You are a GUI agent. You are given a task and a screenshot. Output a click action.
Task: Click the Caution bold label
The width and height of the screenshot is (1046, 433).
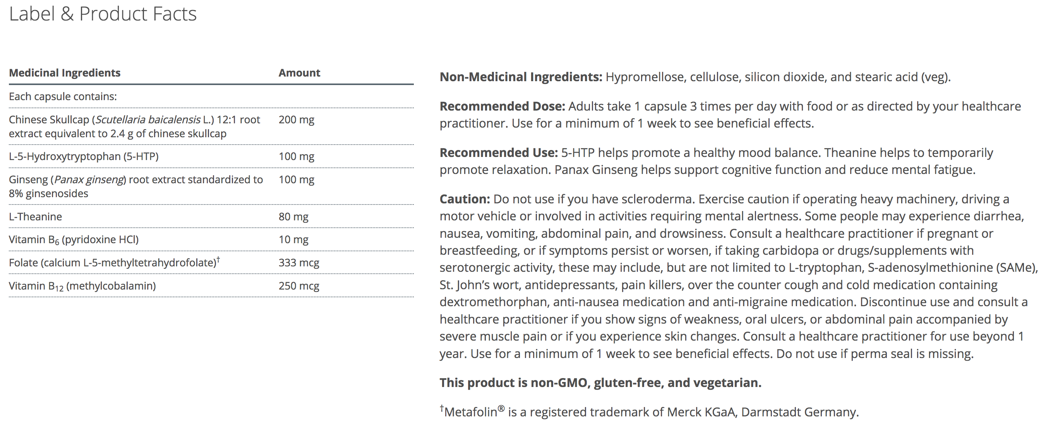(x=465, y=199)
